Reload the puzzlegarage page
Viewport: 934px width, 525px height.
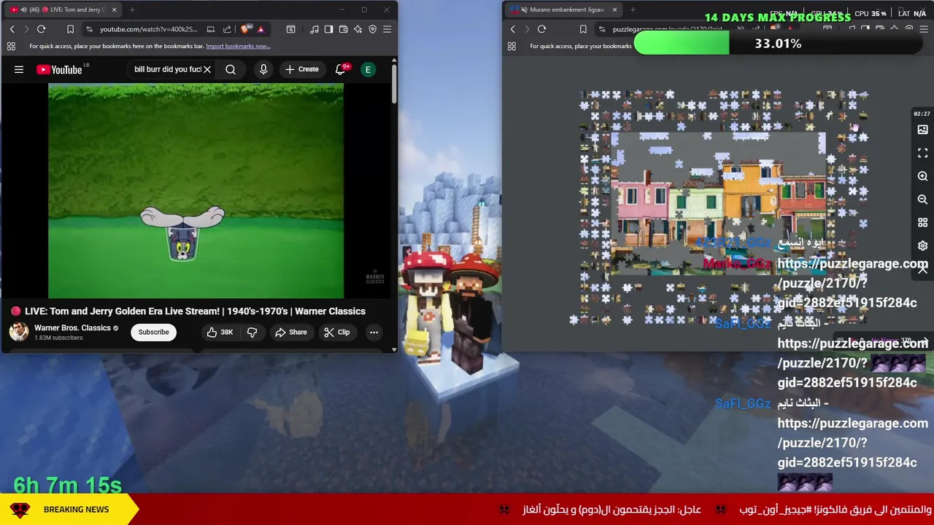(542, 29)
